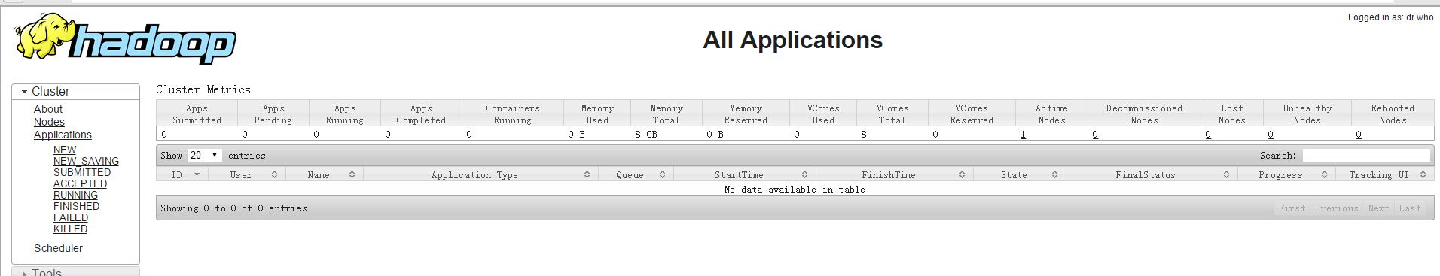Image resolution: width=1440 pixels, height=276 pixels.
Task: Filter applications by ACCEPTED state
Action: click(80, 183)
